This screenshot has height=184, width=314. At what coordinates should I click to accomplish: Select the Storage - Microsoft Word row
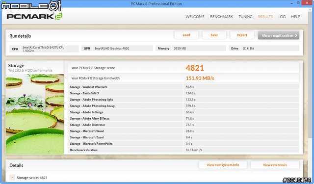coord(183,131)
